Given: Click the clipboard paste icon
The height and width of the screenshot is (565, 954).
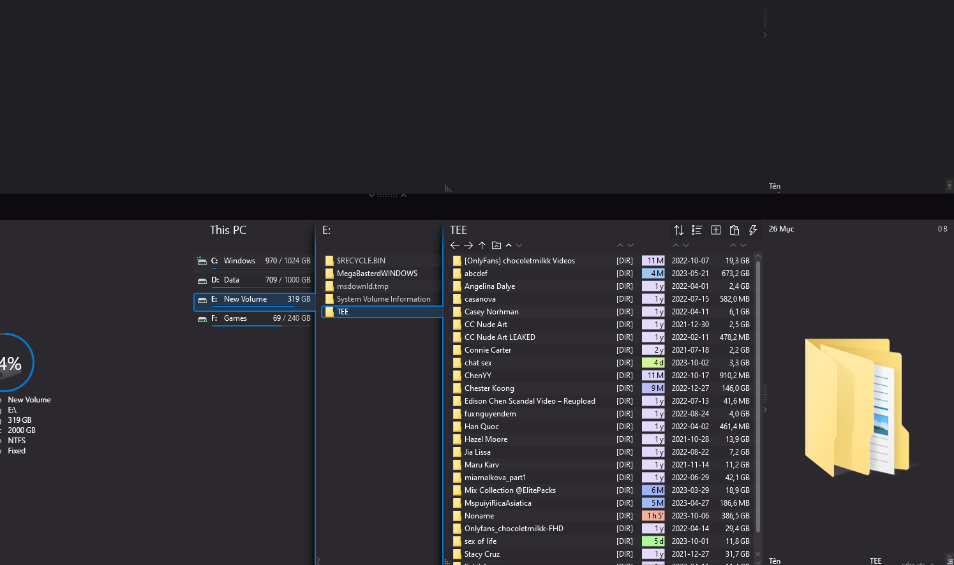Looking at the screenshot, I should pos(734,230).
